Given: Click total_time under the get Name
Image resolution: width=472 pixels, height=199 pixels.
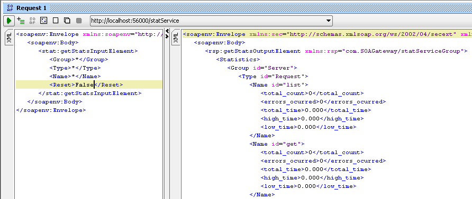Looking at the screenshot, I should click(316, 169).
